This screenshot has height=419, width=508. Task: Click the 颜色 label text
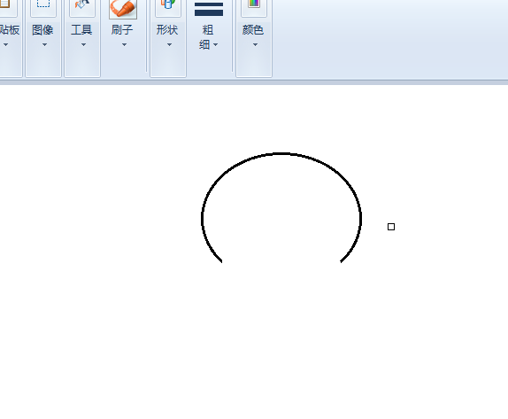point(253,30)
